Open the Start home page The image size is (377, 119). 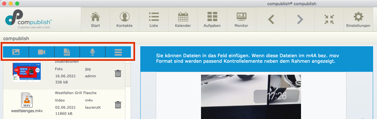[95, 19]
